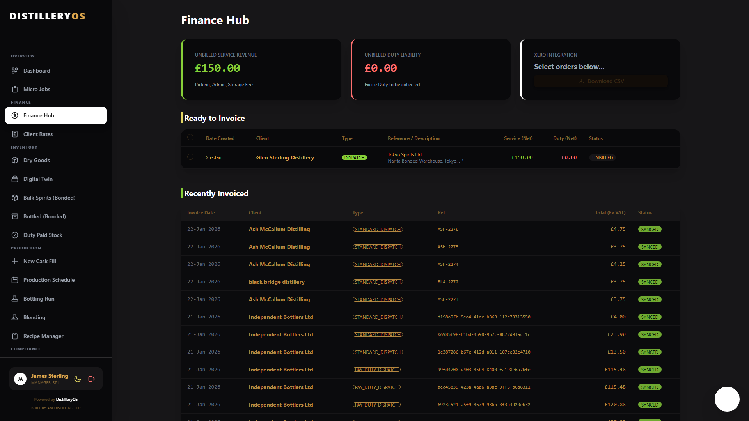Click STANDARD_DISPATCH tag on ASH-2275 row
749x421 pixels.
[x=378, y=247]
